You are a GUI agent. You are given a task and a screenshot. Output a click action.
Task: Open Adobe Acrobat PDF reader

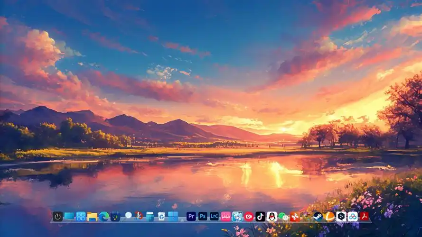(364, 217)
